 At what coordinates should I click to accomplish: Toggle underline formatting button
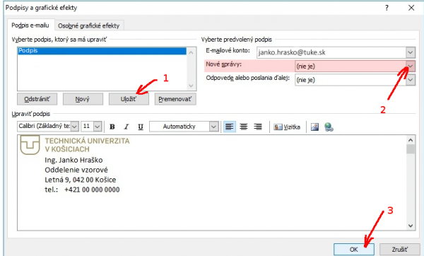[141, 127]
